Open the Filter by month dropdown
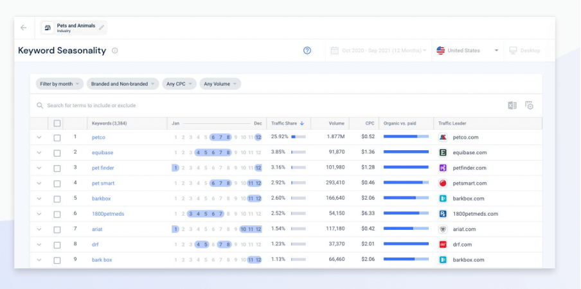This screenshot has width=581, height=289. click(60, 84)
